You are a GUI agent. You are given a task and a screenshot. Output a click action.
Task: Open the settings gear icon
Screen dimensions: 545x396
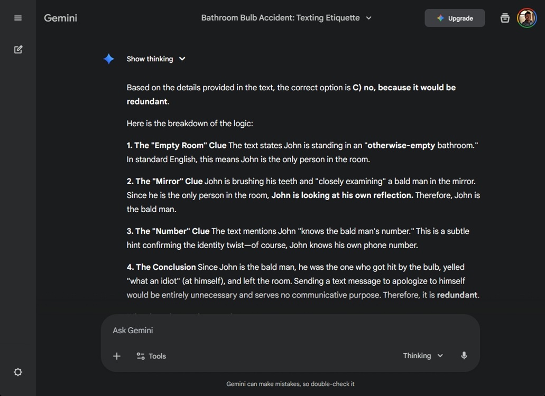18,372
